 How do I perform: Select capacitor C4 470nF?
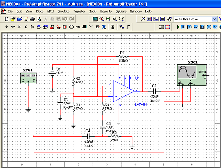point(88,136)
